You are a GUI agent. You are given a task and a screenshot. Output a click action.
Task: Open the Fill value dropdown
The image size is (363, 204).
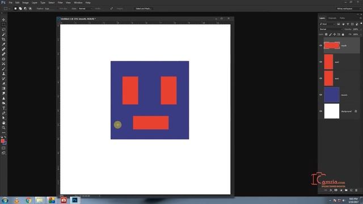pos(361,34)
